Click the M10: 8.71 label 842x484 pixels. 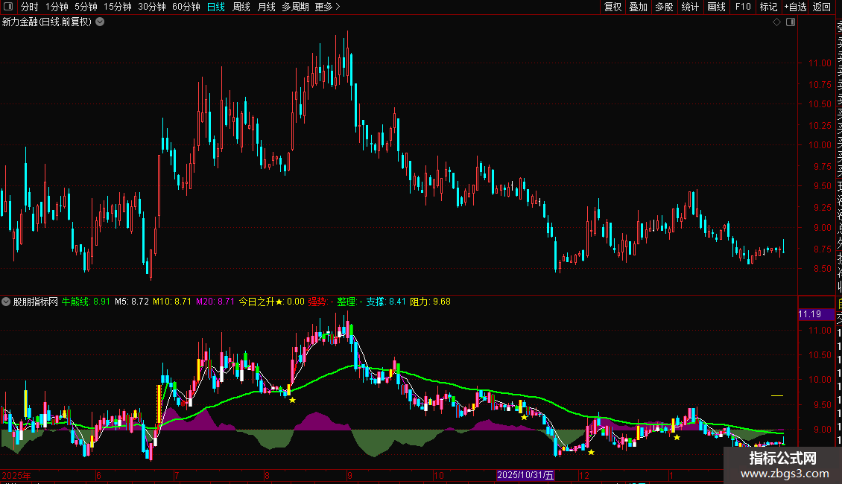172,302
